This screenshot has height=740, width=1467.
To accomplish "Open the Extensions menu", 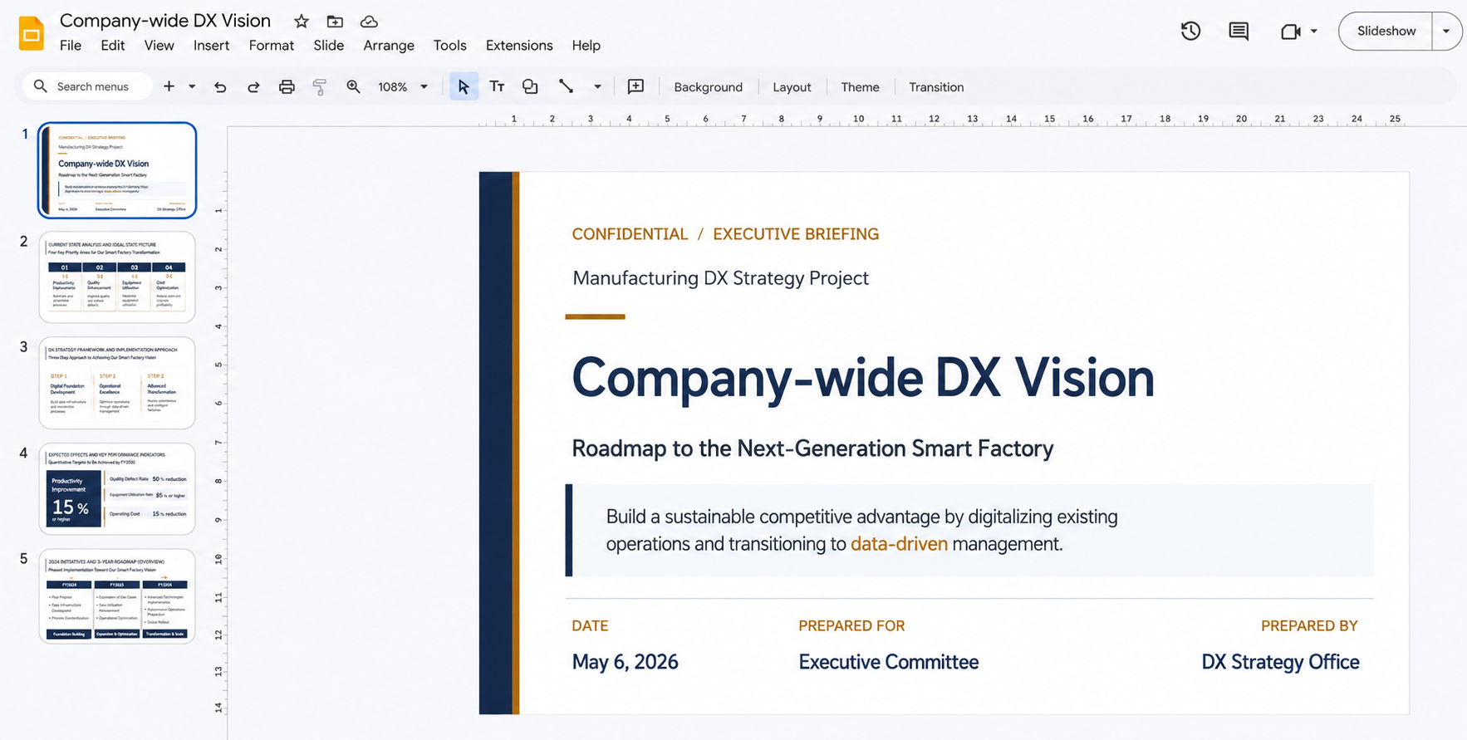I will [519, 46].
